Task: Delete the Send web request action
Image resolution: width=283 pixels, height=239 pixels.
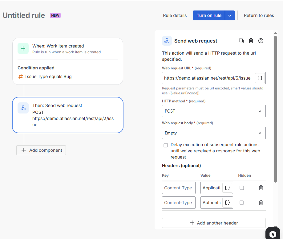Action: click(x=251, y=41)
